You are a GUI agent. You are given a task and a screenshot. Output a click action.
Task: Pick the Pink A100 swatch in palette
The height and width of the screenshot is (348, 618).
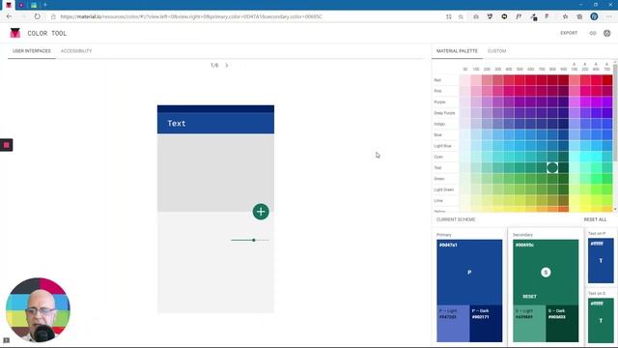575,91
